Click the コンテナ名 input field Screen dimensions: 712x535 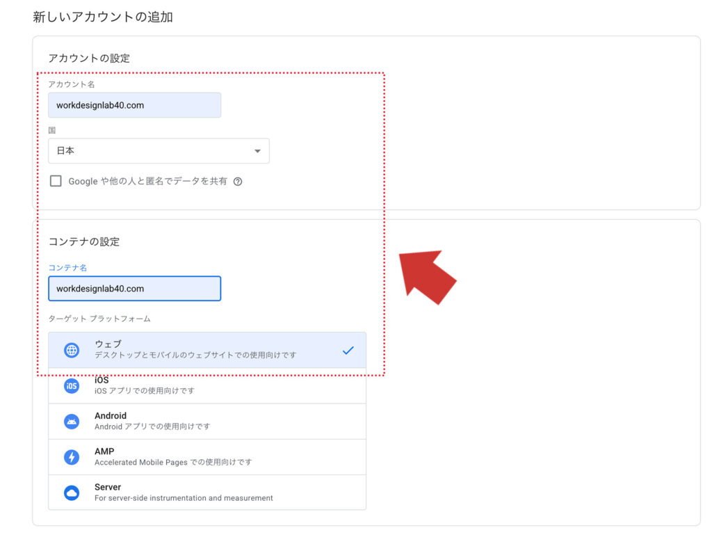pyautogui.click(x=134, y=289)
